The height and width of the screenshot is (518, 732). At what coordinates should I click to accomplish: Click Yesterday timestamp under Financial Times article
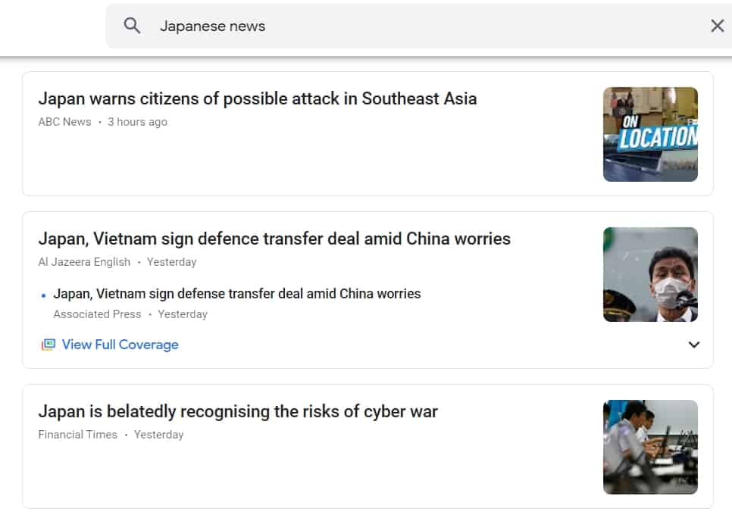tap(158, 435)
